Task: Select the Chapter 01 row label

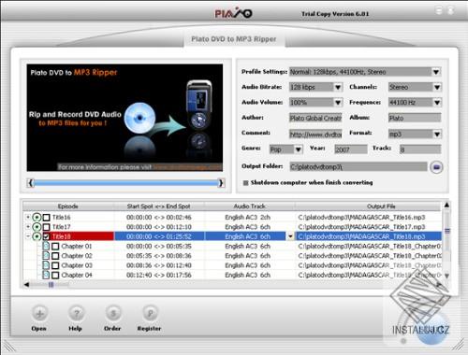Action: [x=77, y=246]
